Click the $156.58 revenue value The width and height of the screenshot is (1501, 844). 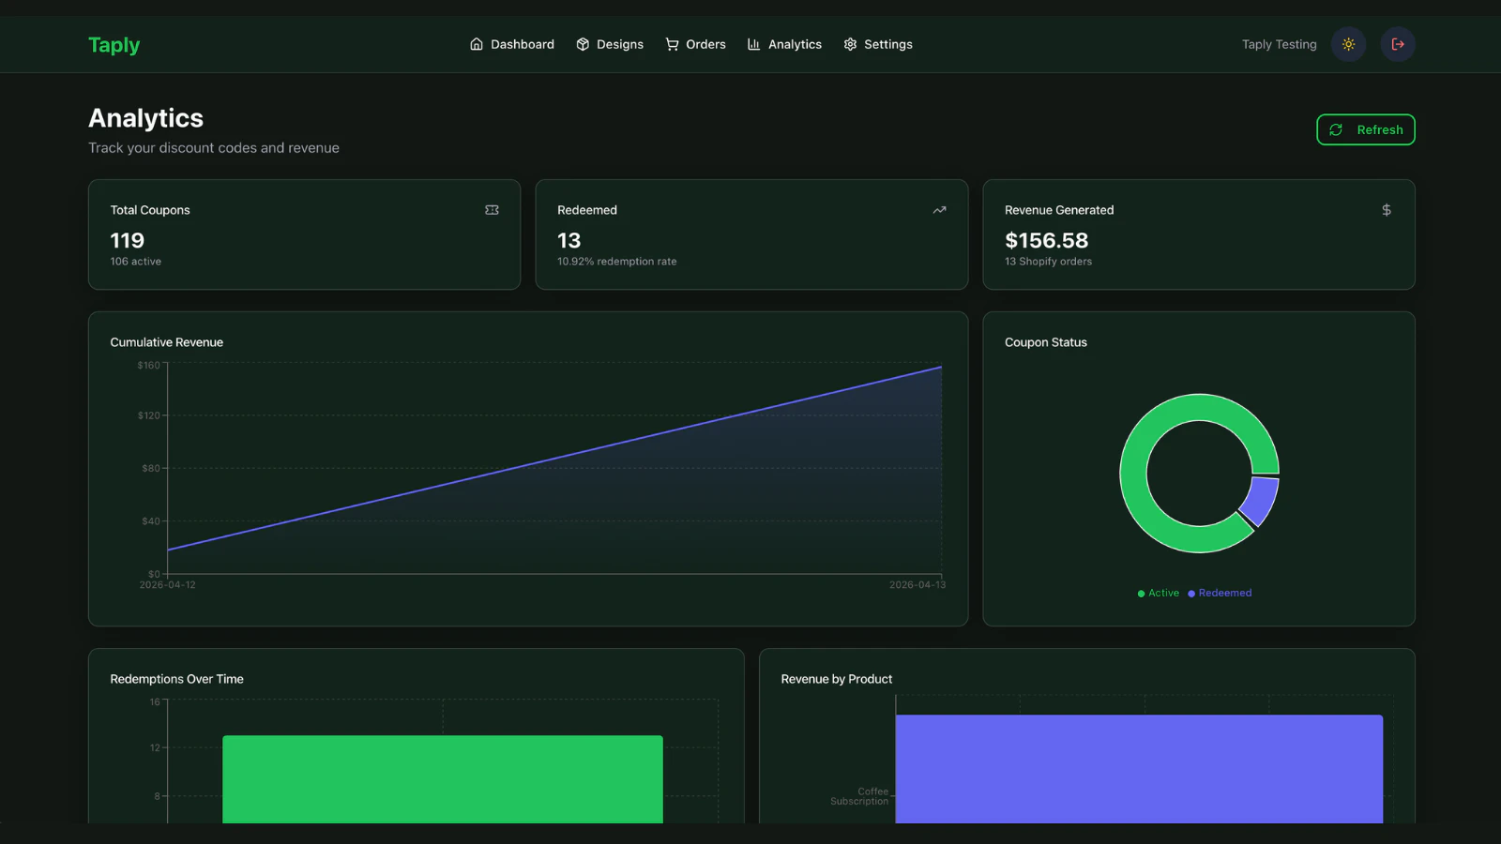pos(1047,241)
